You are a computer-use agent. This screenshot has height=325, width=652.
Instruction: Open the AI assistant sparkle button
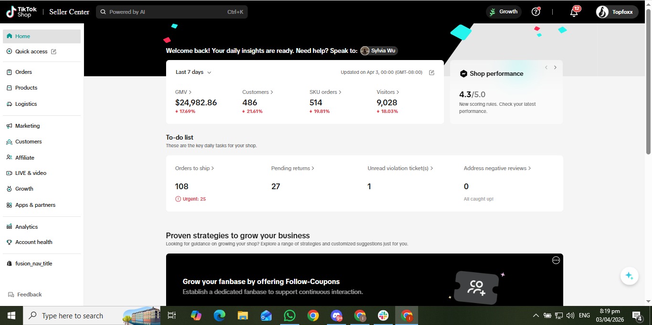[629, 276]
